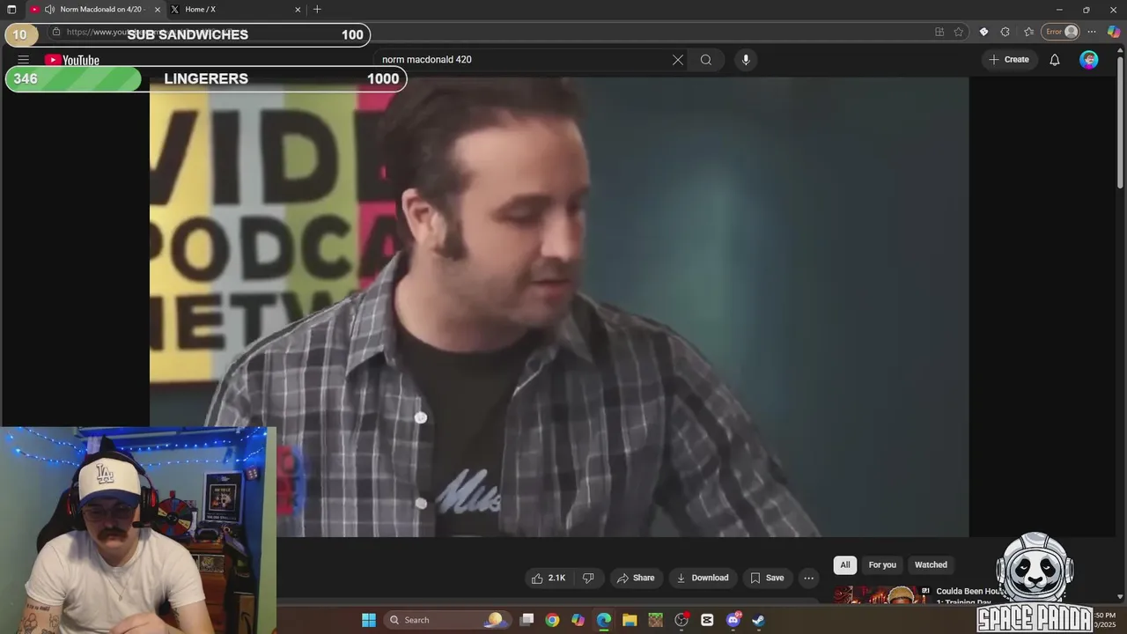Open CapCut from the taskbar
The height and width of the screenshot is (634, 1127).
point(707,620)
